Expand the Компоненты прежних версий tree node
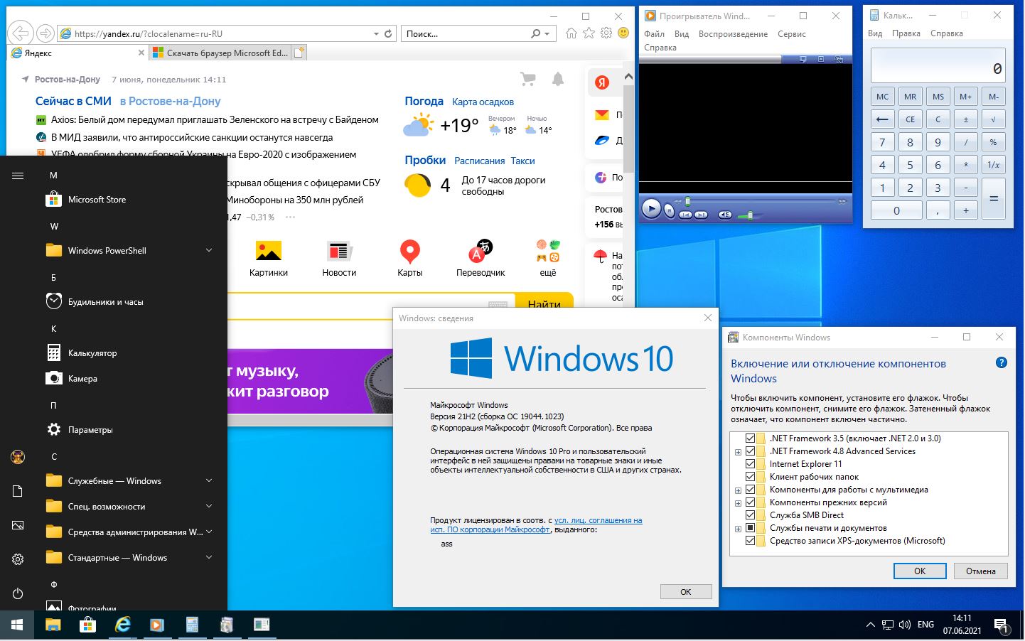Screen dimensions: 1025x641 [738, 503]
